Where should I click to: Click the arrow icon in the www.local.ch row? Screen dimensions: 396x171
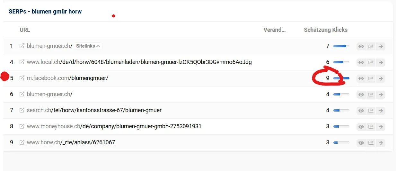[x=381, y=62]
